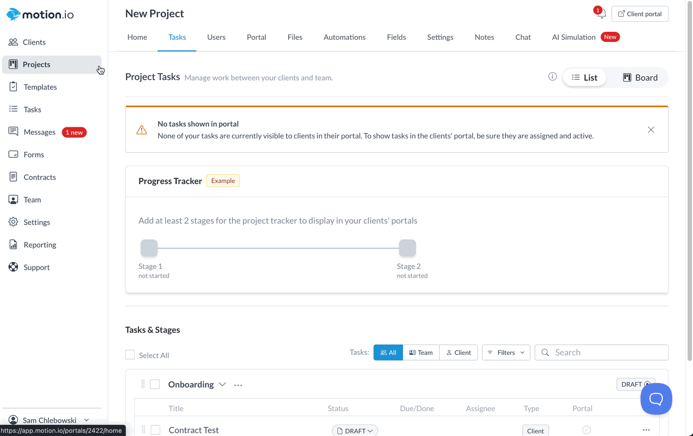Open Reporting via its chart icon

tap(13, 245)
